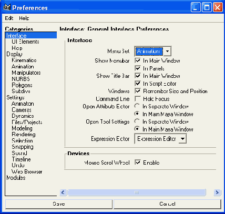The height and width of the screenshot is (214, 225).
Task: Toggle Title Bar In Script Editor
Action: click(x=138, y=84)
